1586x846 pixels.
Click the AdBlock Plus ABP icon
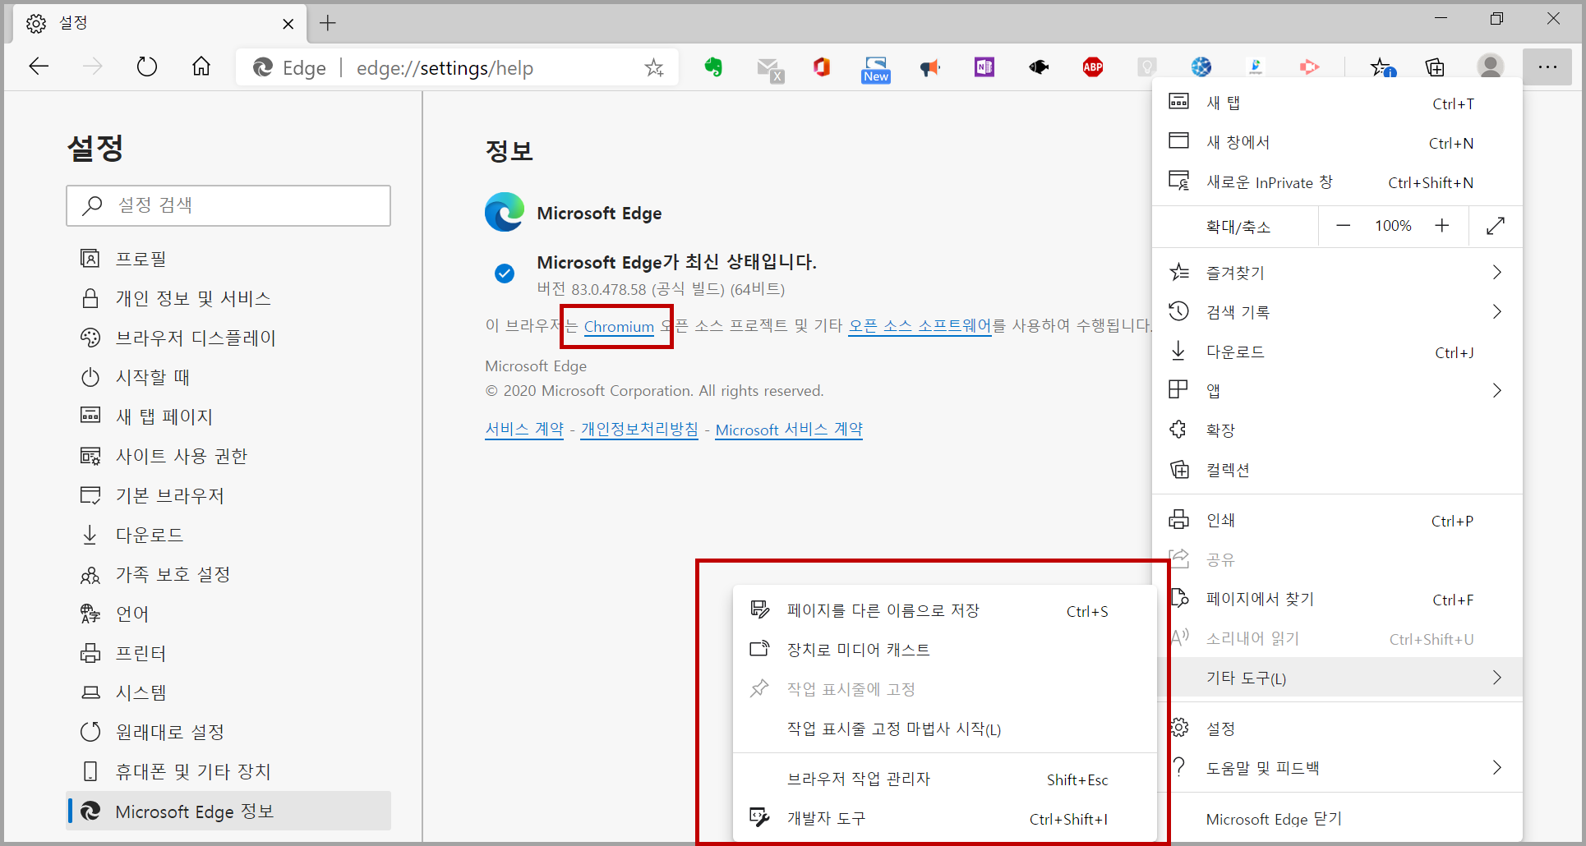tap(1093, 67)
